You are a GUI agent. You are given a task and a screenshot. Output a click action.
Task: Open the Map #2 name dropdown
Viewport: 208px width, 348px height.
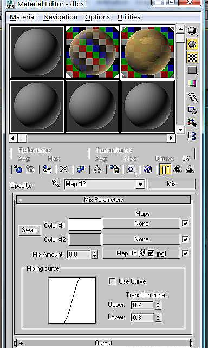tap(140, 184)
